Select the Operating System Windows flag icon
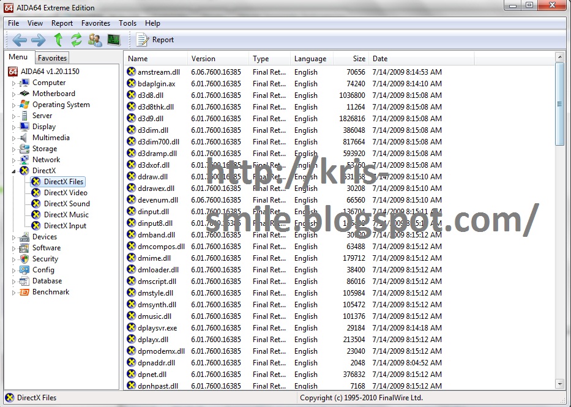 24,105
